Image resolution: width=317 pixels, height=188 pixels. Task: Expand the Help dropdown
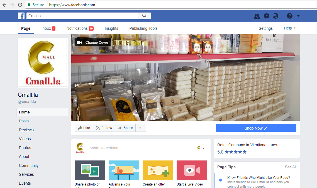coord(289,28)
